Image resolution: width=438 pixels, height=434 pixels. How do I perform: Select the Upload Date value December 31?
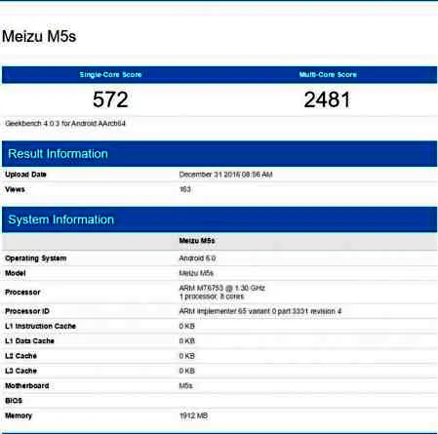[225, 175]
